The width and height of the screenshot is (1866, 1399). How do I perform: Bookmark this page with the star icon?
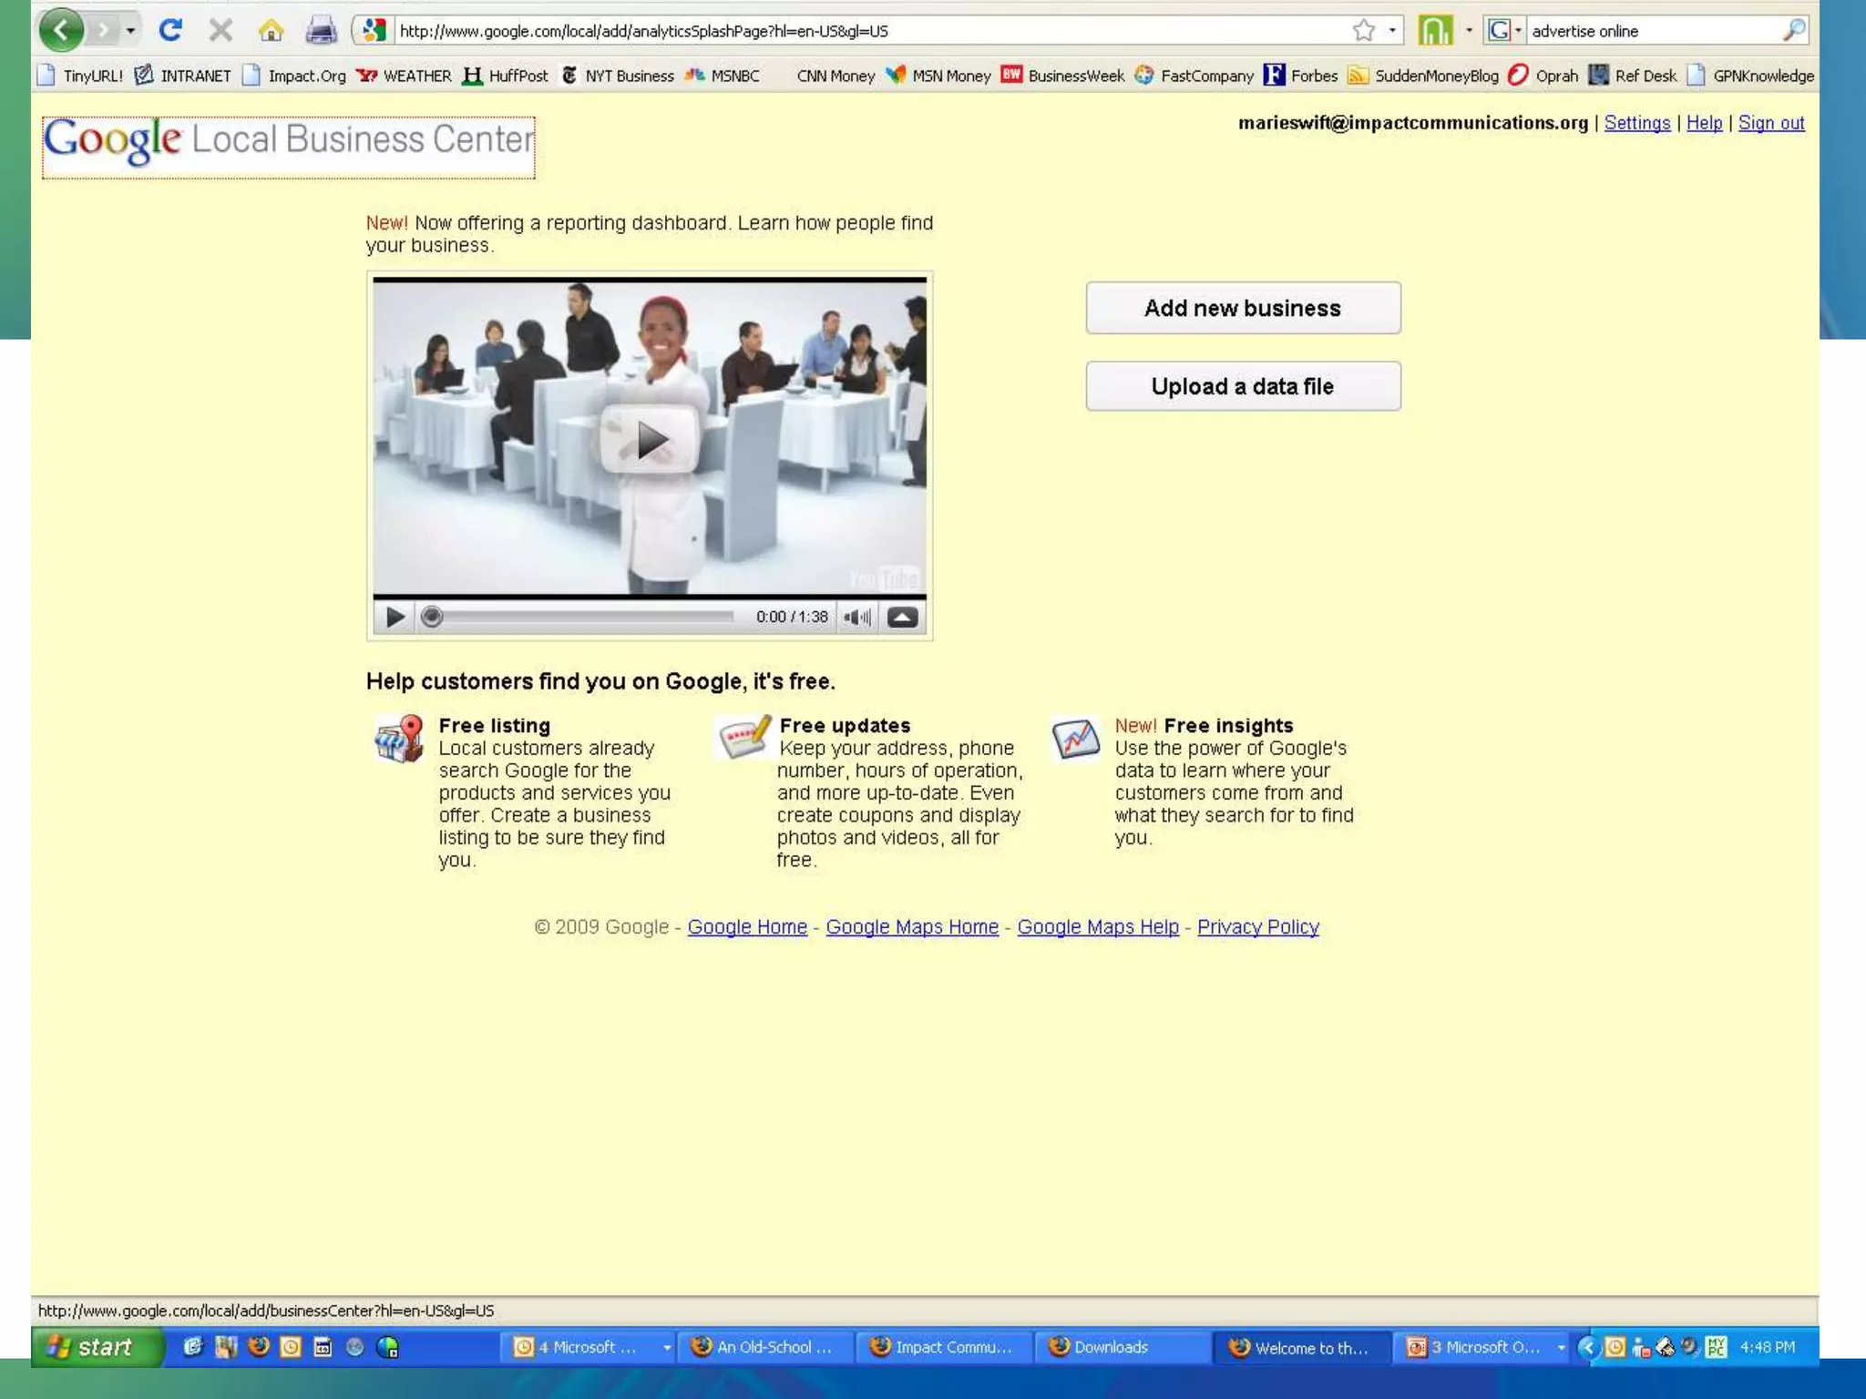click(x=1363, y=31)
